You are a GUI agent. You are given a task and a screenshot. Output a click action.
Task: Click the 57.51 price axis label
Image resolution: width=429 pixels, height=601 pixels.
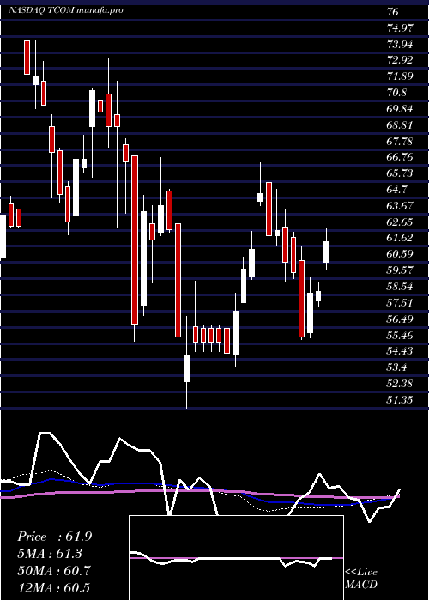pyautogui.click(x=401, y=303)
